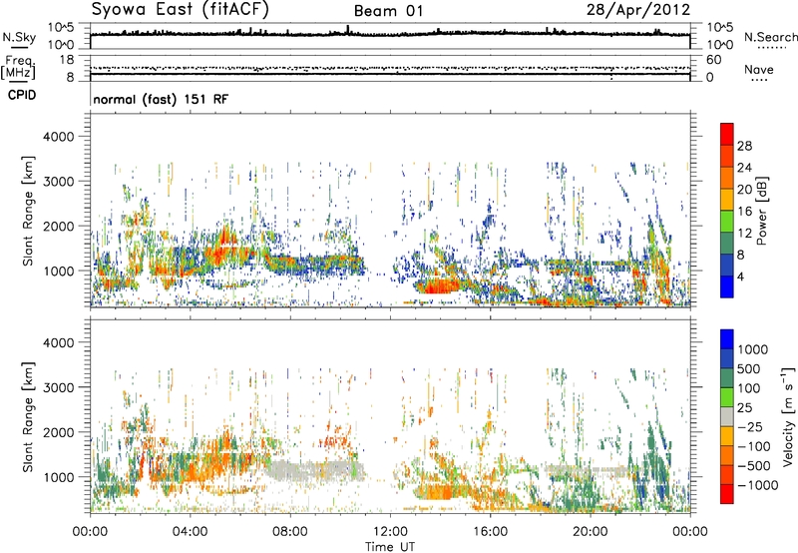This screenshot has height=553, width=798.
Task: Click the '60' tick on the Nave axis
Action: coord(713,60)
